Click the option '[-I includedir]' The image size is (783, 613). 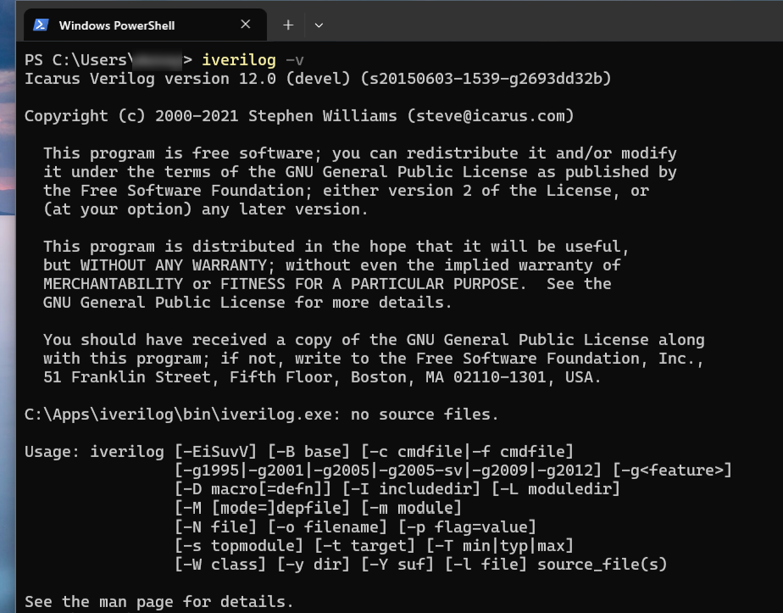[x=411, y=489]
